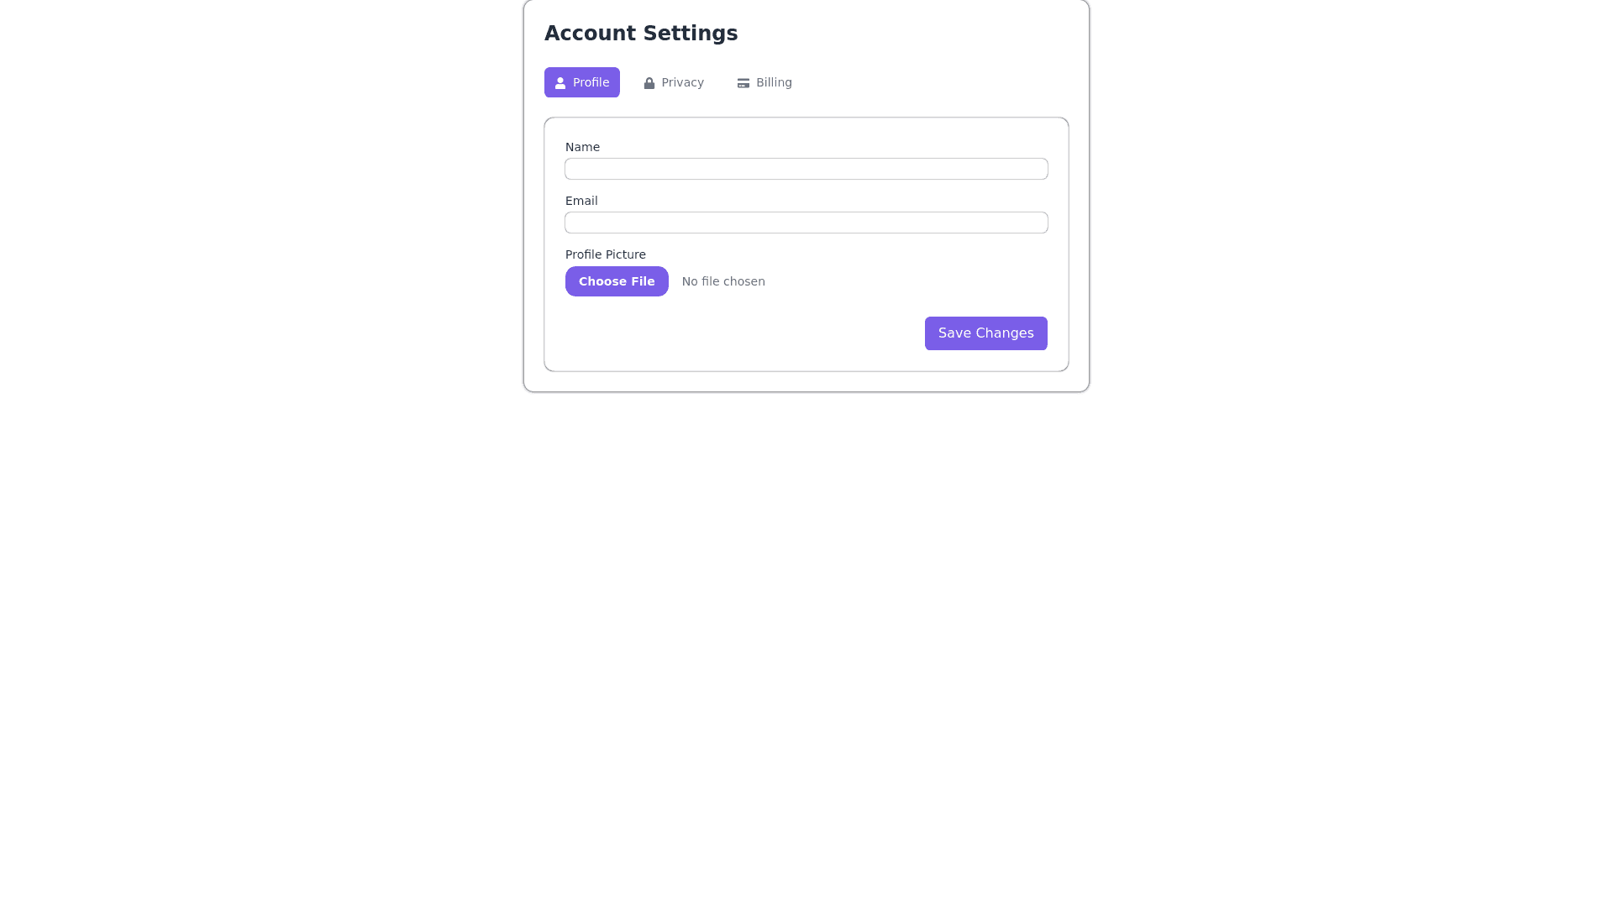Go to the Billing tab
Viewport: 1613px width, 907px height.
point(764,82)
